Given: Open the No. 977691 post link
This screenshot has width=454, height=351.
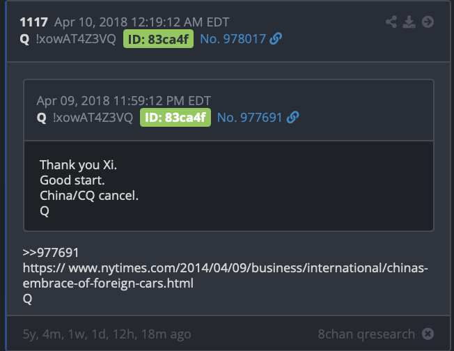Looking at the screenshot, I should (250, 118).
